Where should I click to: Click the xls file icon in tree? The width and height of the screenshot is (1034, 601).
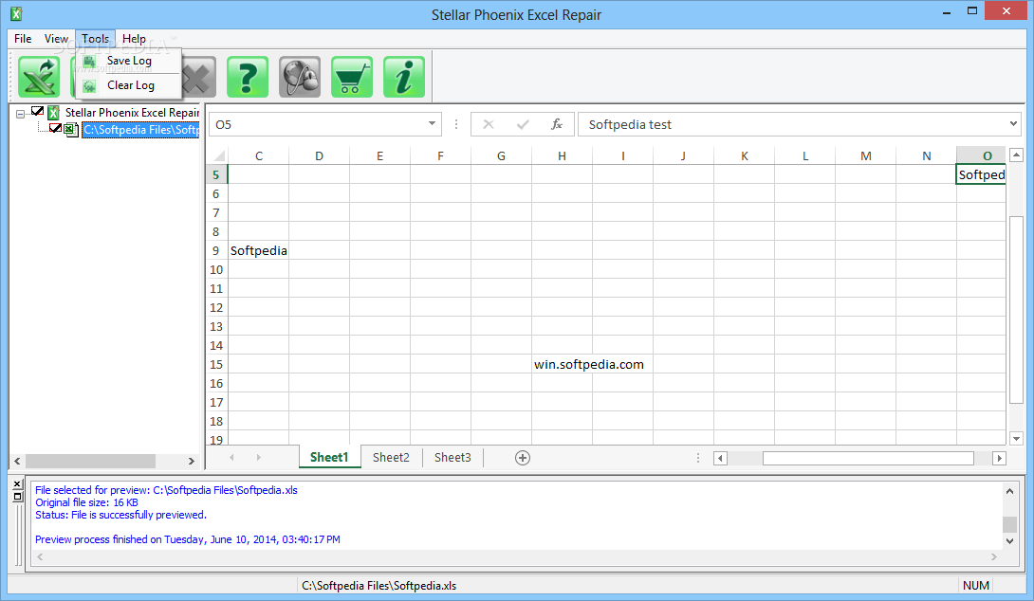[71, 130]
